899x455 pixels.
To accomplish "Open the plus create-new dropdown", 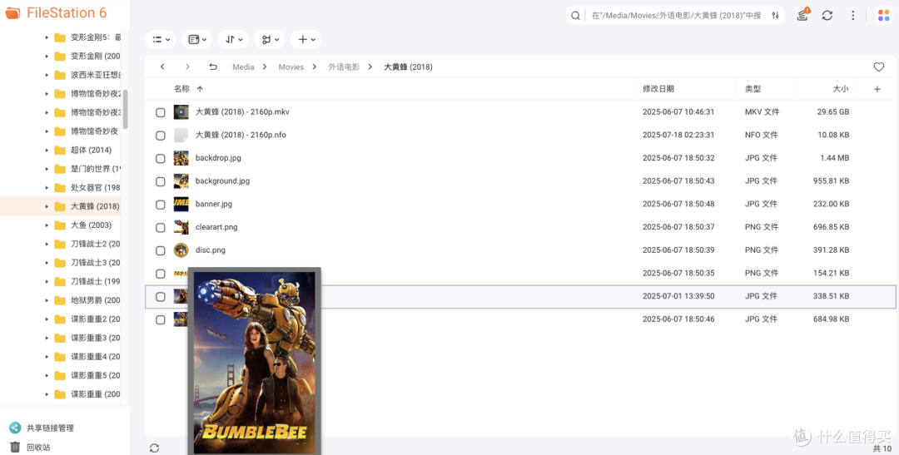I will click(x=306, y=40).
